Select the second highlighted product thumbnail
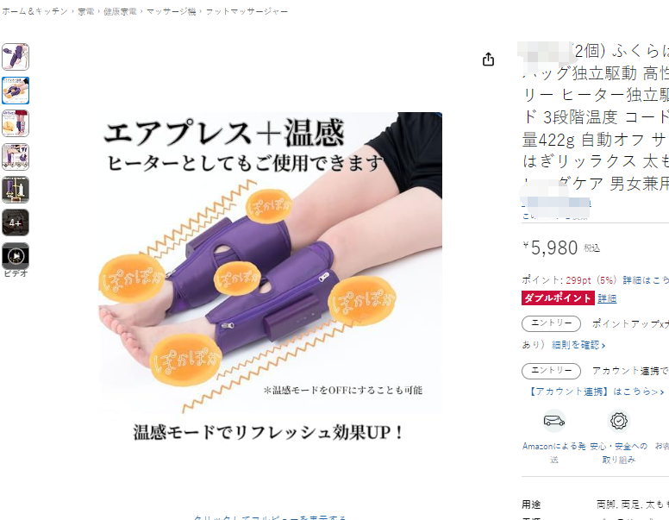The width and height of the screenshot is (669, 520). [16, 91]
